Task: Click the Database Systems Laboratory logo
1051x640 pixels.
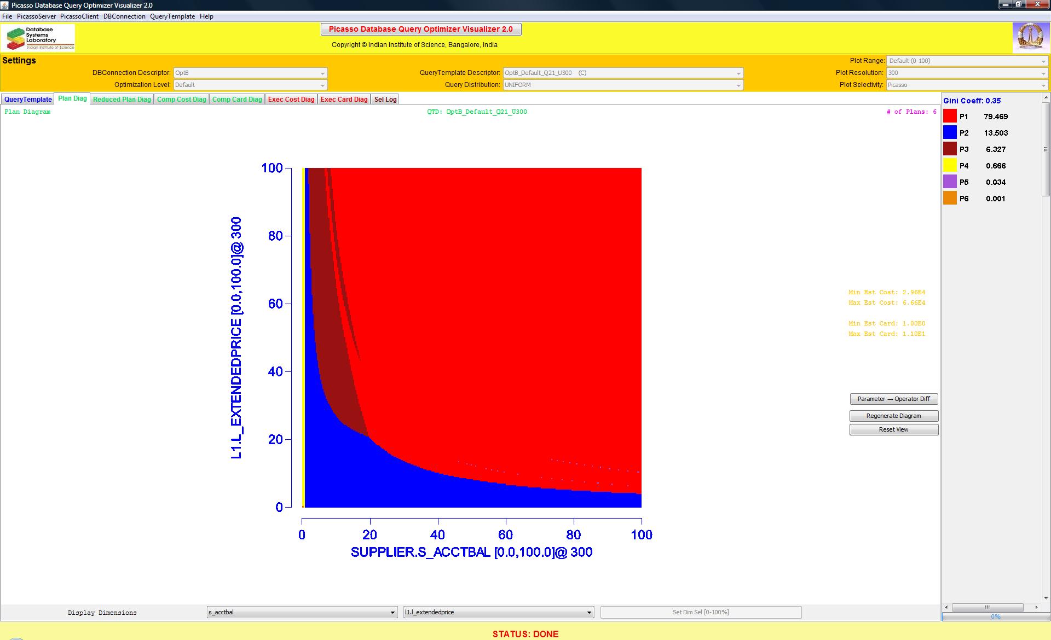Action: coord(39,38)
